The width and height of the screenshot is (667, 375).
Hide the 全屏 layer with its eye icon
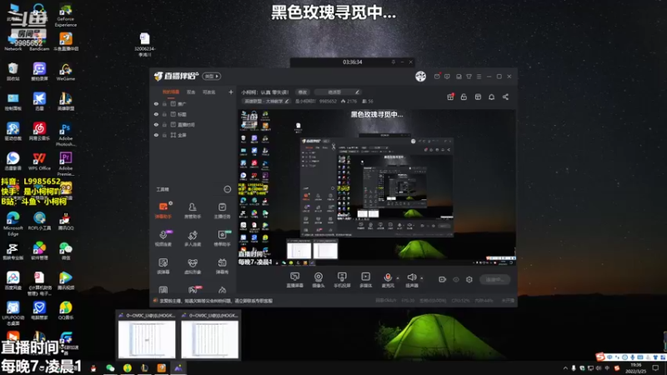[156, 135]
